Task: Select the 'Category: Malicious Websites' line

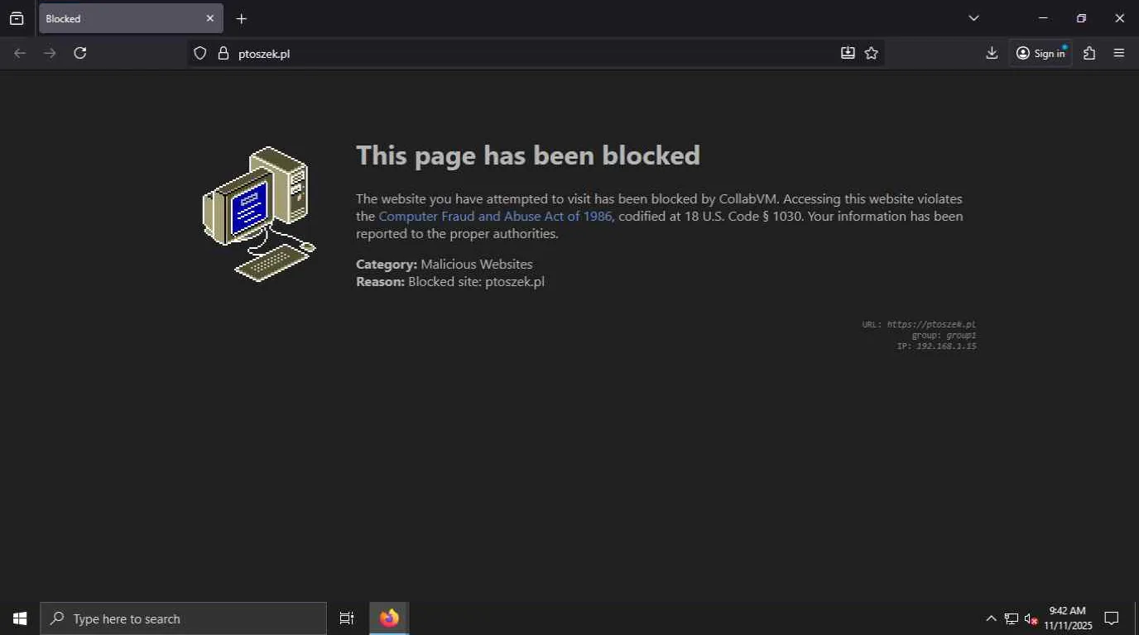Action: (445, 265)
